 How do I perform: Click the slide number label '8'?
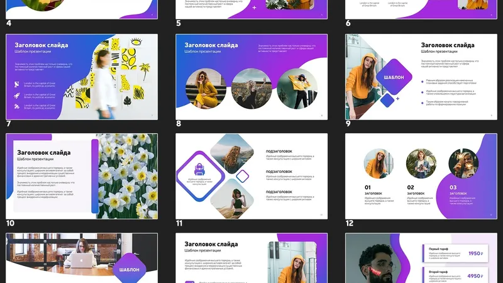click(179, 123)
